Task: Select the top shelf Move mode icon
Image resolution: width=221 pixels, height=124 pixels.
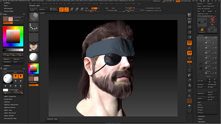Action: click(x=72, y=9)
